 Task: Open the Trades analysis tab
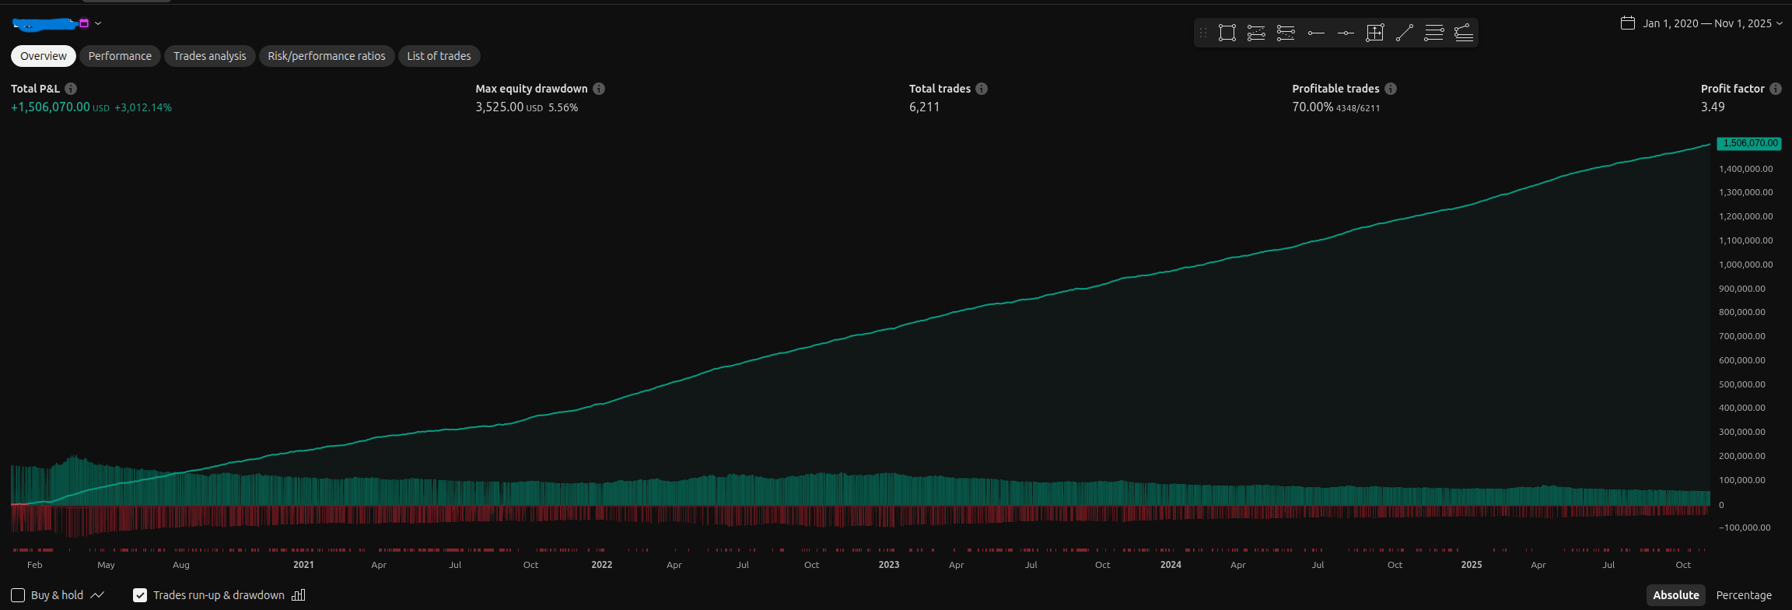[209, 56]
